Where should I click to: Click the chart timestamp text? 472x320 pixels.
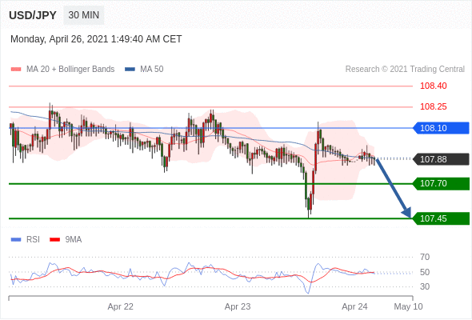click(96, 39)
